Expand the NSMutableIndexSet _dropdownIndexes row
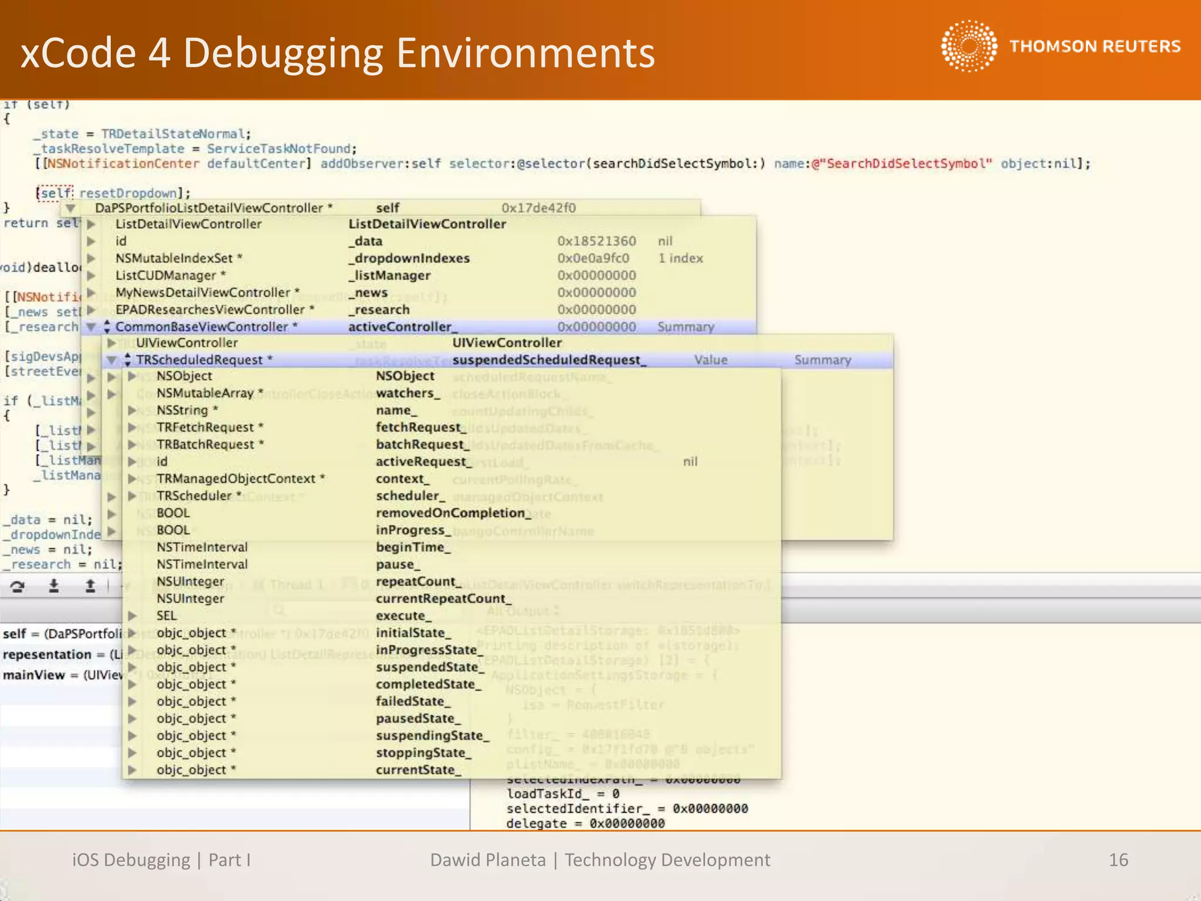The width and height of the screenshot is (1201, 901). pos(91,258)
